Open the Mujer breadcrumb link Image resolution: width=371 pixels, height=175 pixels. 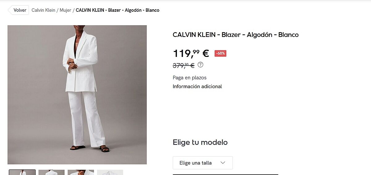pyautogui.click(x=66, y=10)
